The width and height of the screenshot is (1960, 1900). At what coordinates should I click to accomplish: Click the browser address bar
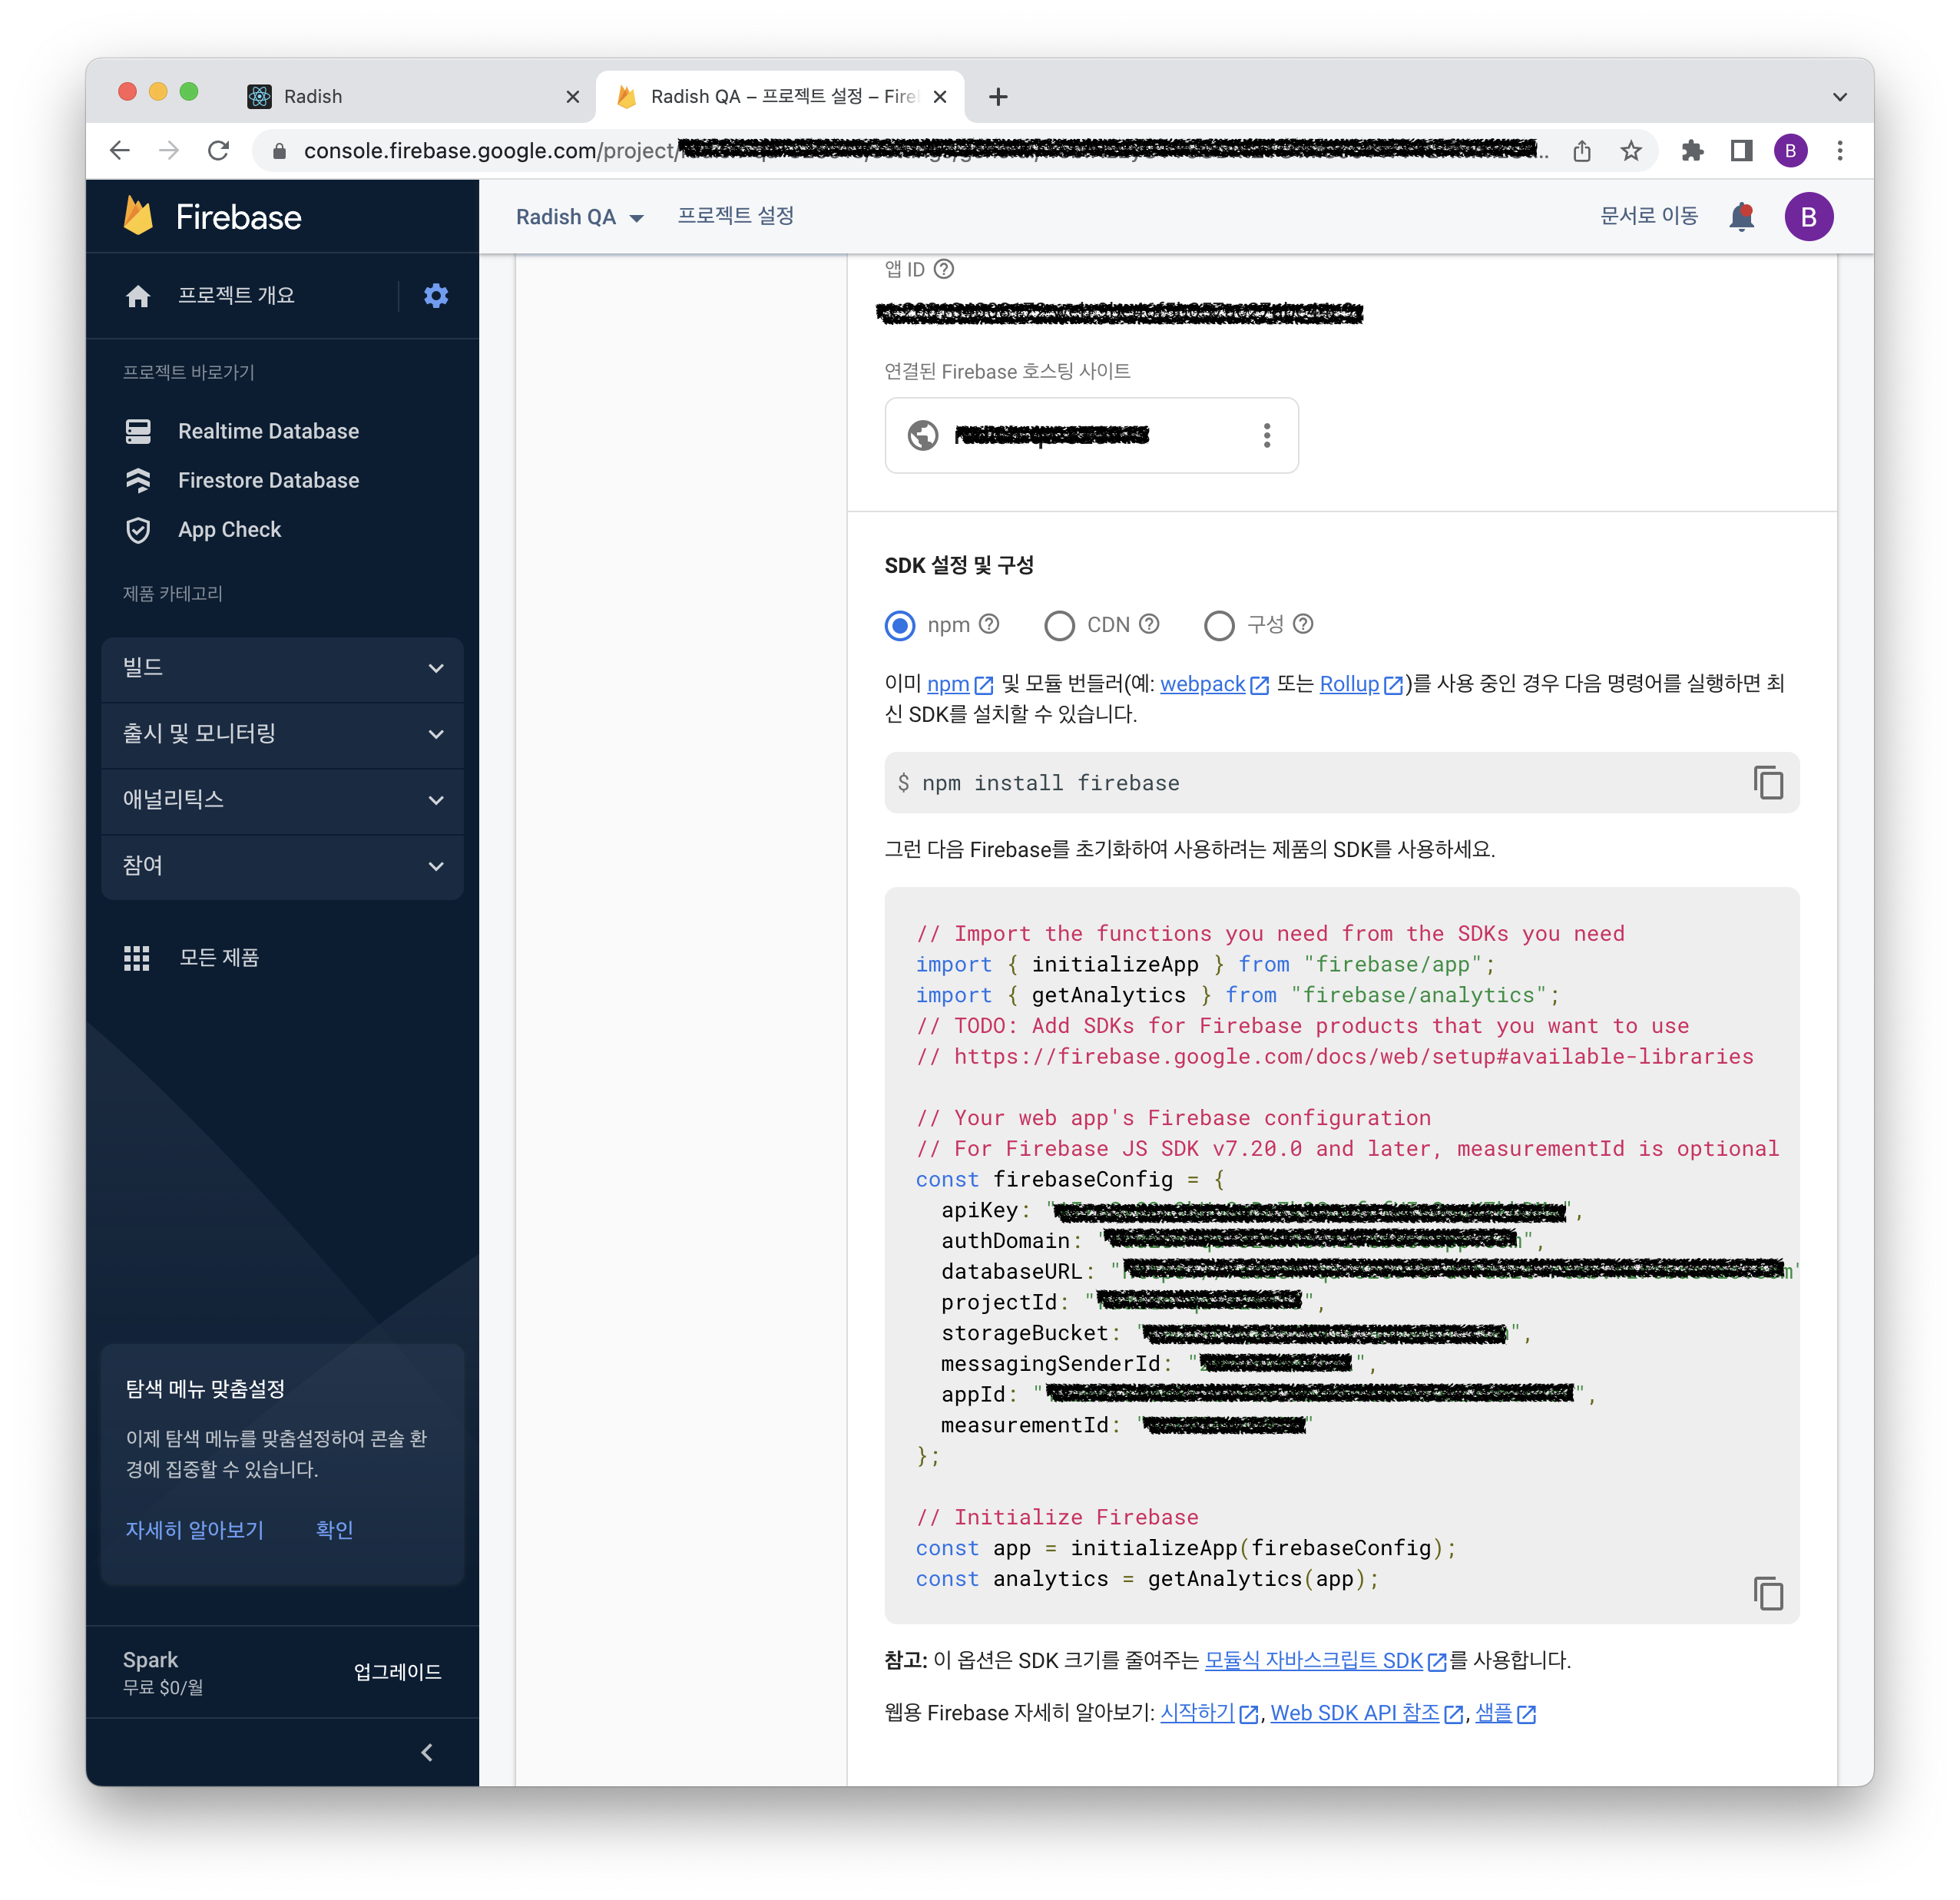tap(900, 151)
